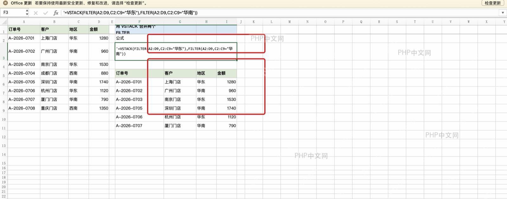507x199 pixels.
Task: Click the Name Box showing F3
Action: coord(13,13)
